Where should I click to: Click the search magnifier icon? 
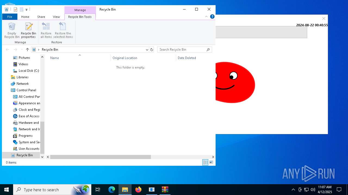click(x=208, y=50)
